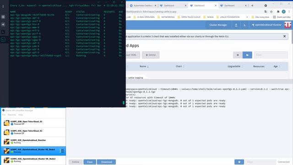Screen dimensions: 293x165
Task: Open the openteIcokloud cluster dropdown
Action: pos(266,25)
